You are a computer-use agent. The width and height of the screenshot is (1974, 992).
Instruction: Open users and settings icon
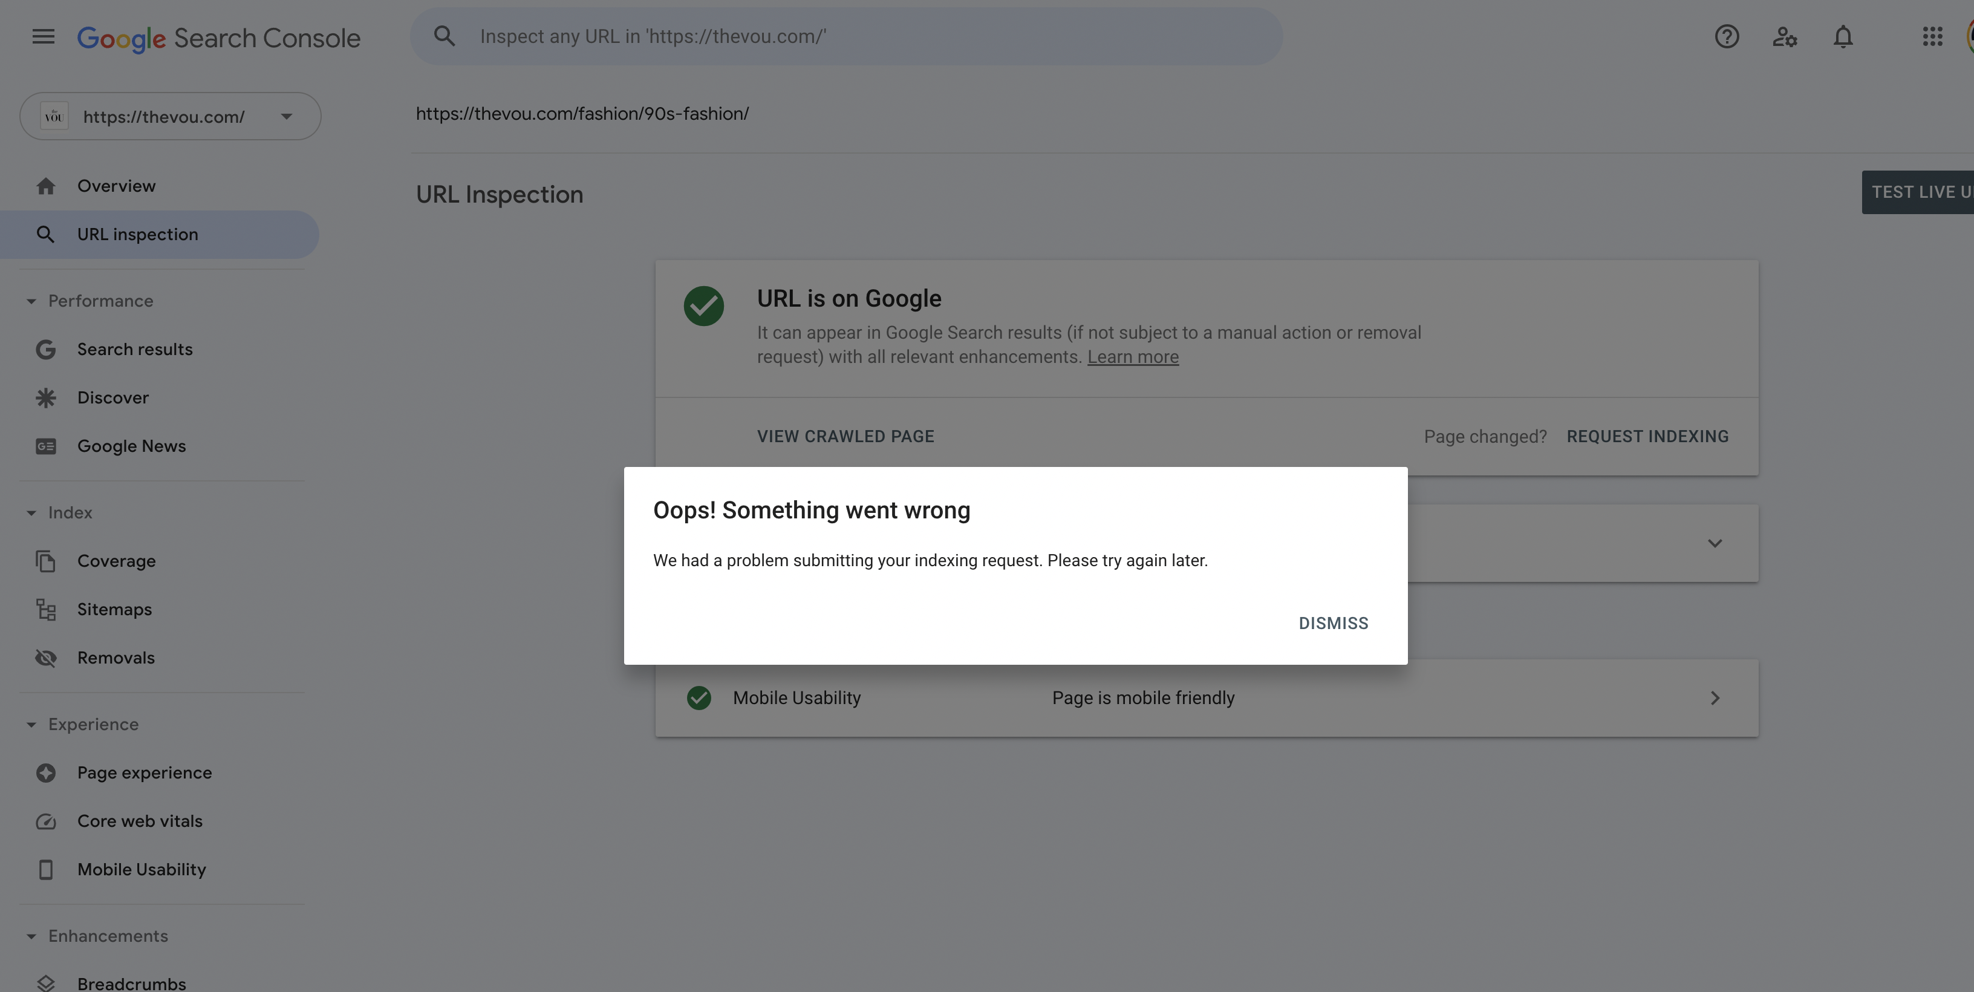click(x=1785, y=37)
